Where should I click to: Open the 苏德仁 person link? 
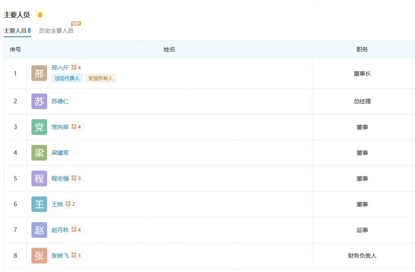(60, 101)
